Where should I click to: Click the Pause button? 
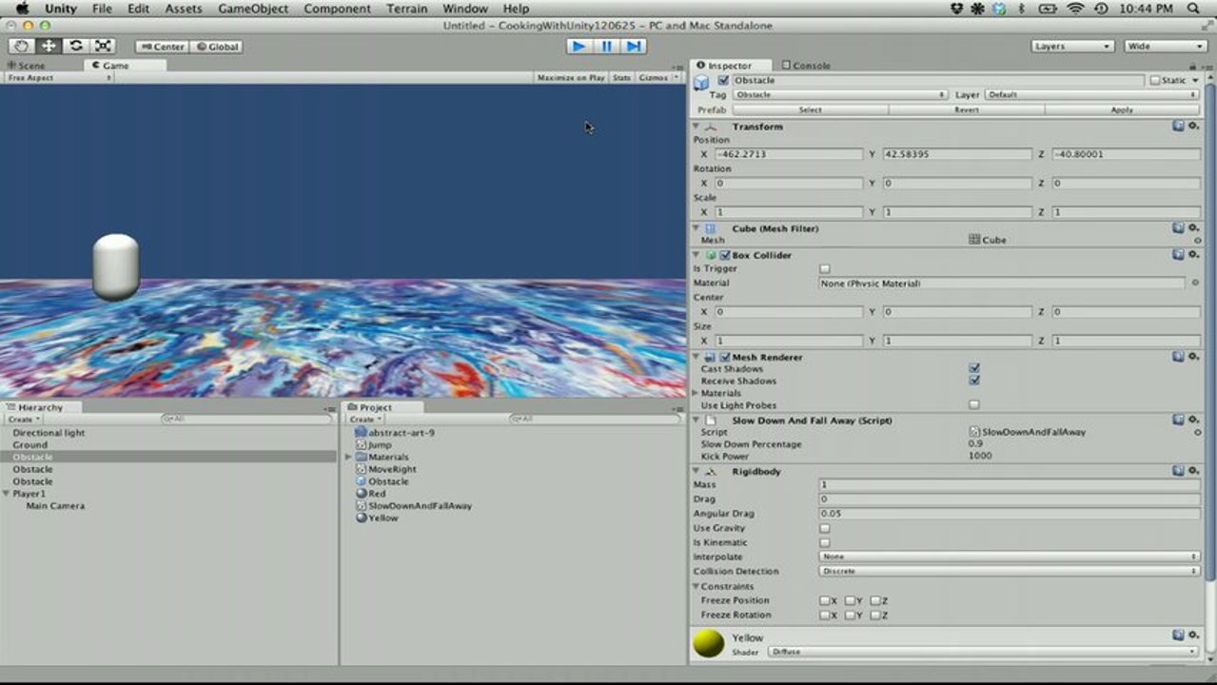[x=606, y=46]
